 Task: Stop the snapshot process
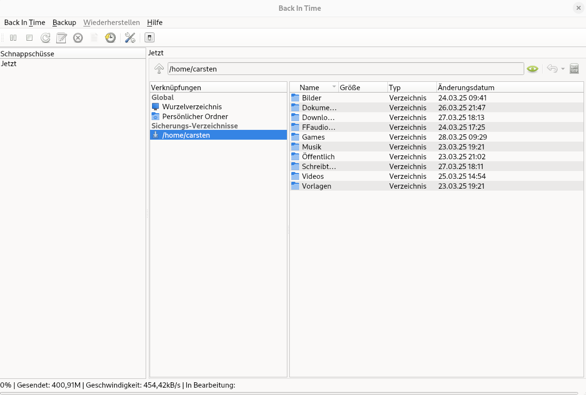point(29,38)
